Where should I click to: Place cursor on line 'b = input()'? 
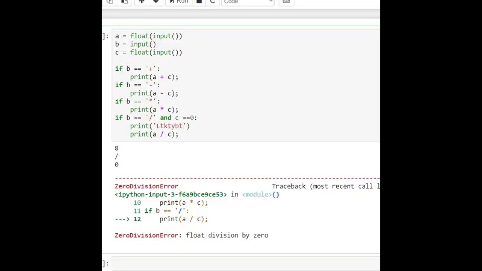136,44
